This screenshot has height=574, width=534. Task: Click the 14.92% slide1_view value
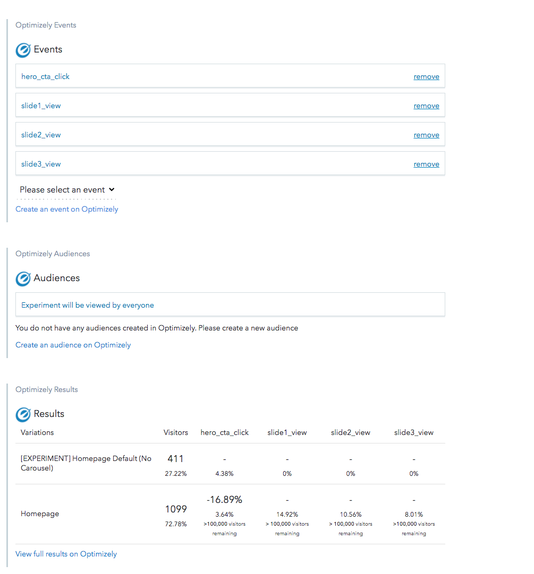coord(287,515)
